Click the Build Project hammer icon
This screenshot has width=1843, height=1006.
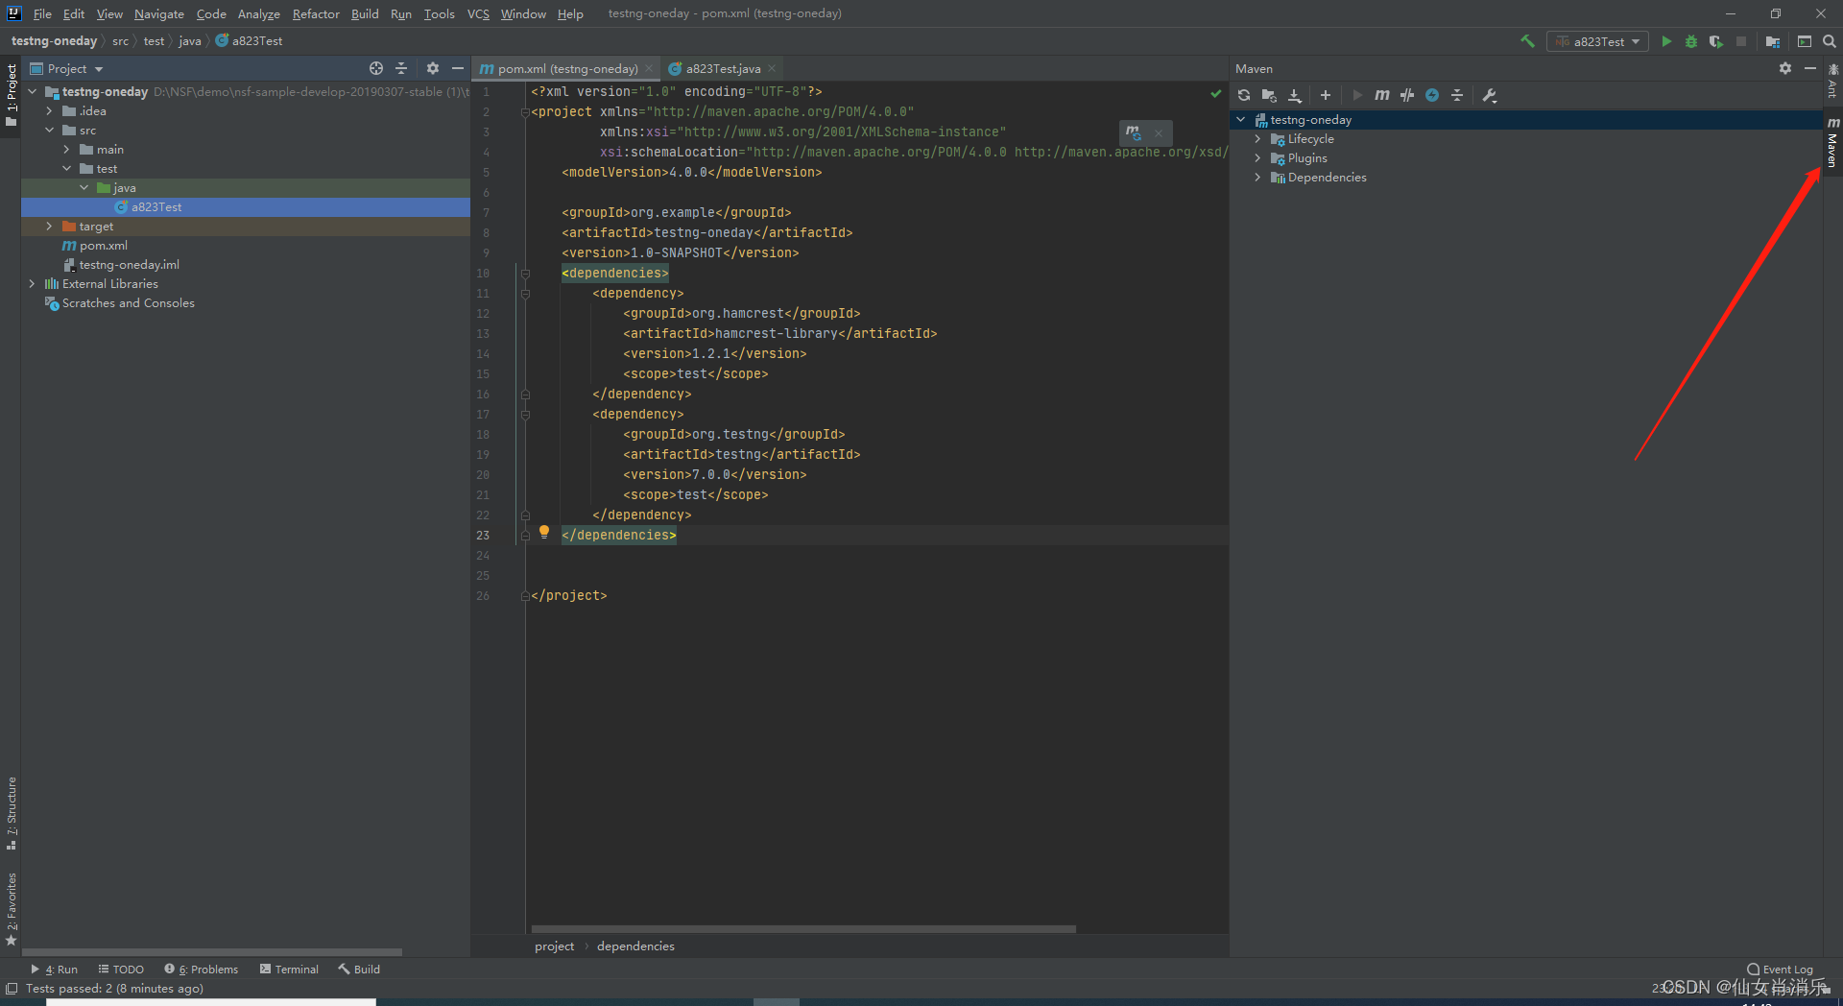coord(1527,41)
